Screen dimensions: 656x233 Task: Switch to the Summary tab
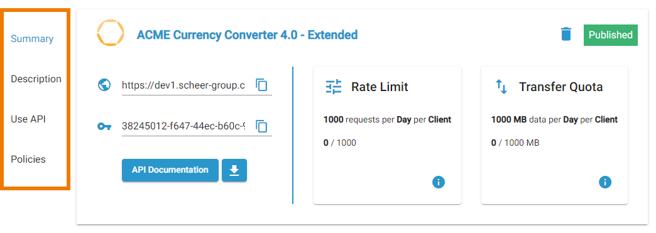[32, 39]
